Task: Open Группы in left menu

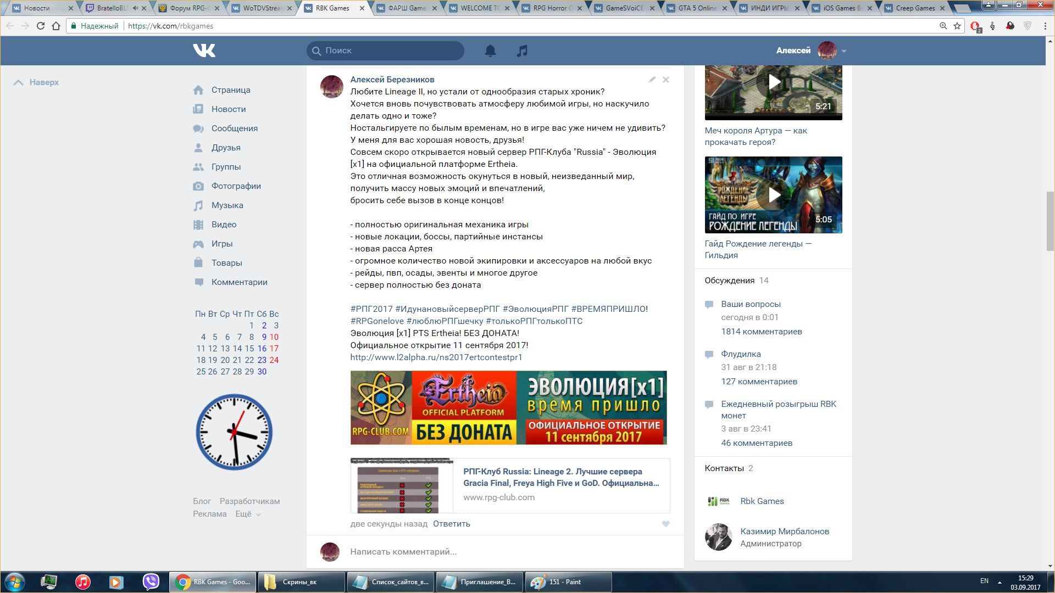Action: coord(226,167)
